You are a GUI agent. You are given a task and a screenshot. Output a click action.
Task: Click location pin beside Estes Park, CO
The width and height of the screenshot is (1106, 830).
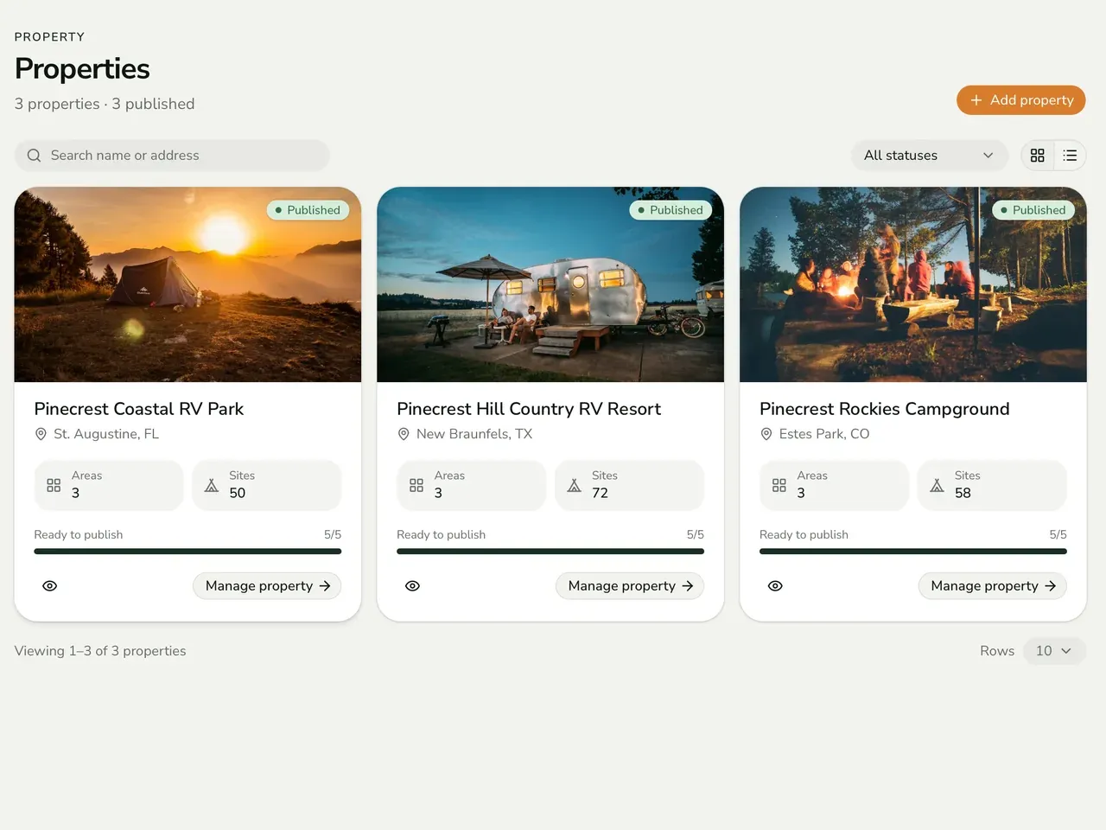pos(766,434)
